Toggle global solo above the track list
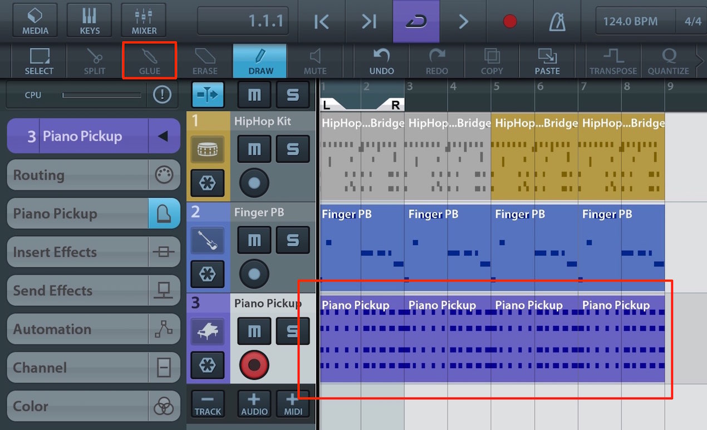 pyautogui.click(x=293, y=95)
